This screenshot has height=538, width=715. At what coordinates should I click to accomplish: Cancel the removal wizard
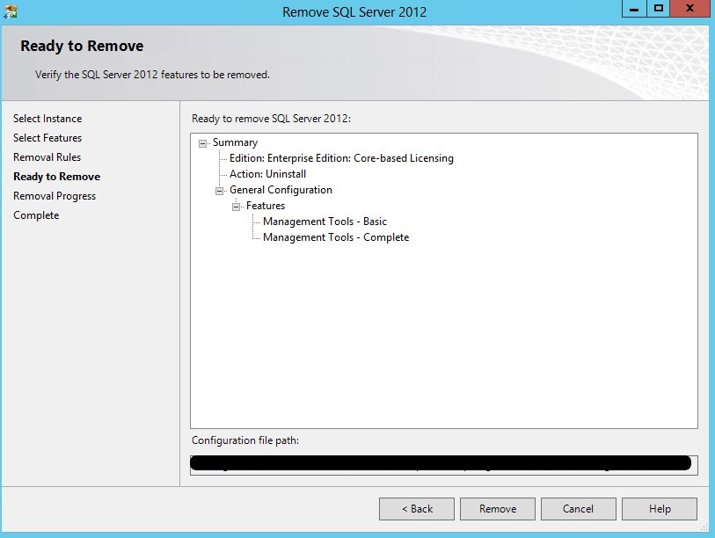click(x=578, y=509)
